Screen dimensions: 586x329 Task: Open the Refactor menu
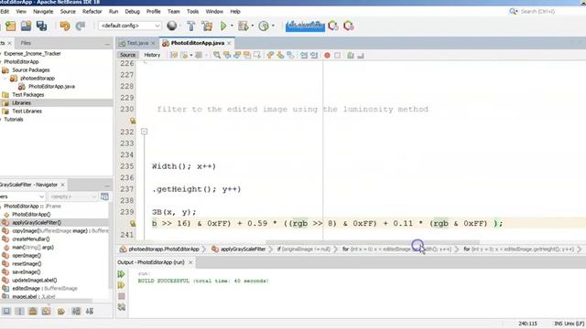pos(92,12)
